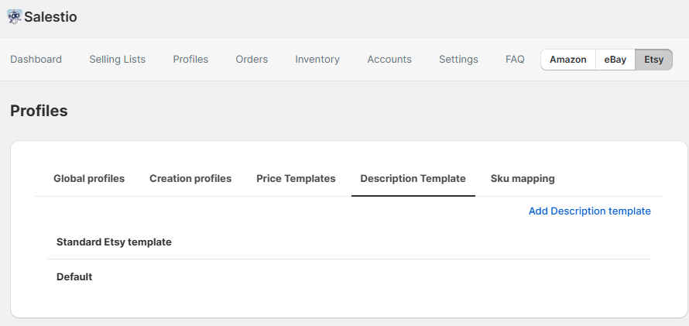The image size is (689, 326).
Task: Switch marketplace to eBay
Action: [615, 60]
